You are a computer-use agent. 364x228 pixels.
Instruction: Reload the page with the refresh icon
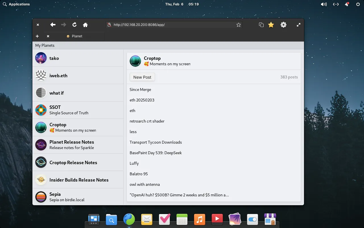[75, 25]
